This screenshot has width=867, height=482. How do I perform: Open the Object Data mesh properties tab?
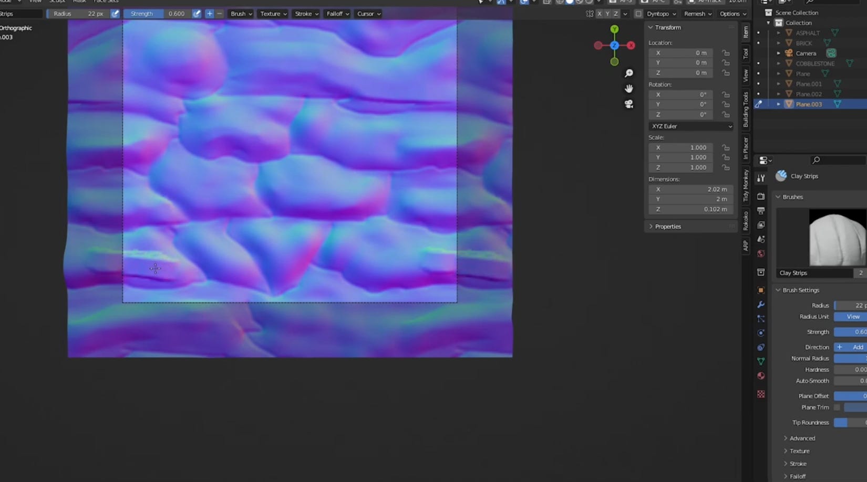point(761,361)
